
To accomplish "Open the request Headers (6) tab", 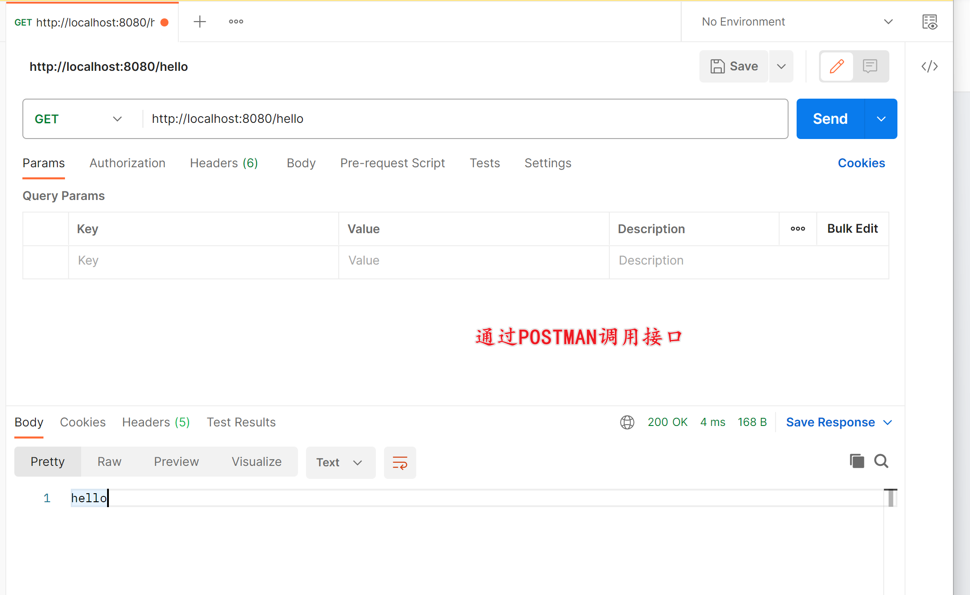I will click(224, 163).
